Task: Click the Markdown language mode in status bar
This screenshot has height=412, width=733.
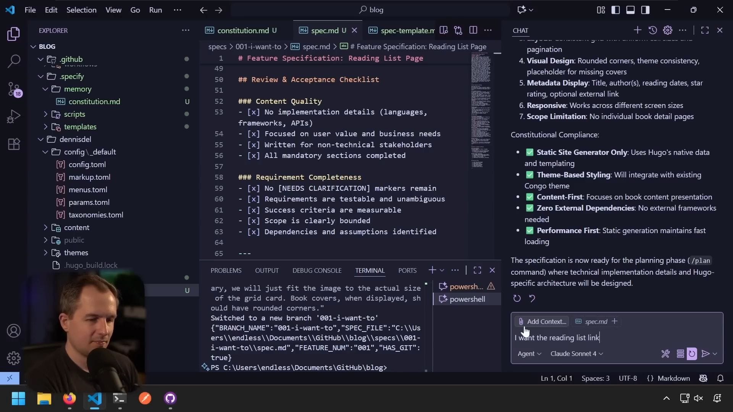Action: click(673, 378)
